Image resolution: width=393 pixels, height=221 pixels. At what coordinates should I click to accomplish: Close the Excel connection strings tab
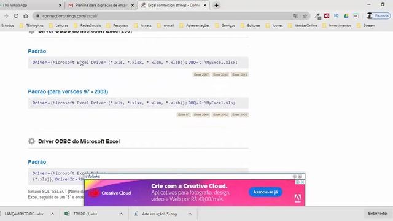[204, 5]
